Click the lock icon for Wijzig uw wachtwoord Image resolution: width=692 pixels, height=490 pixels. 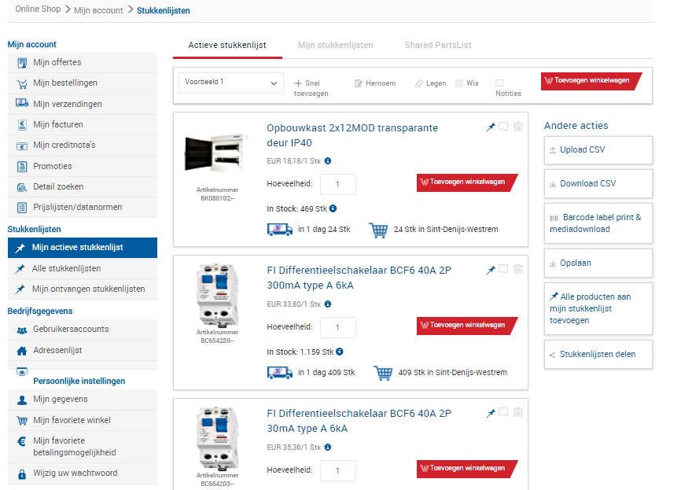[x=22, y=474]
